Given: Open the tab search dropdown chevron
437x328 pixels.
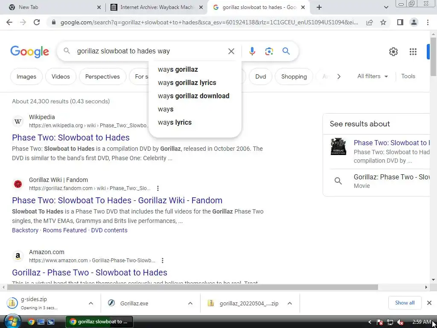Looking at the screenshot, I should coord(386,8).
